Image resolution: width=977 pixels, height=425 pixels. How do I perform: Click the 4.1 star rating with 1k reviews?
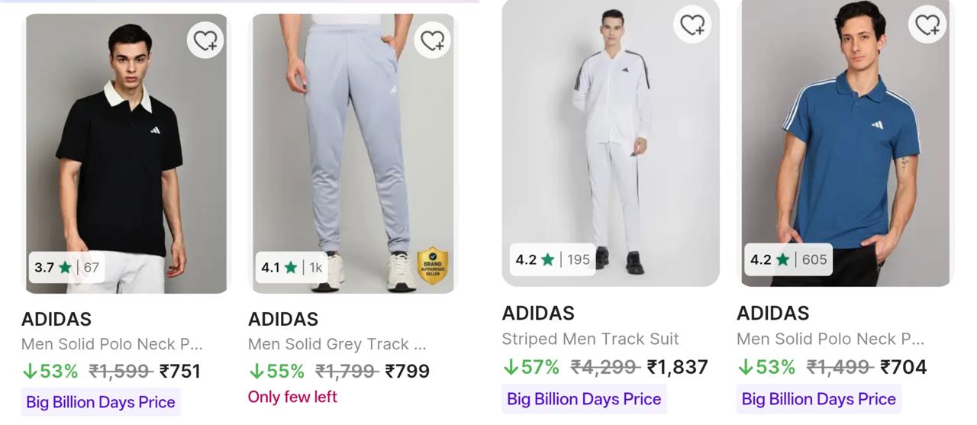click(292, 267)
